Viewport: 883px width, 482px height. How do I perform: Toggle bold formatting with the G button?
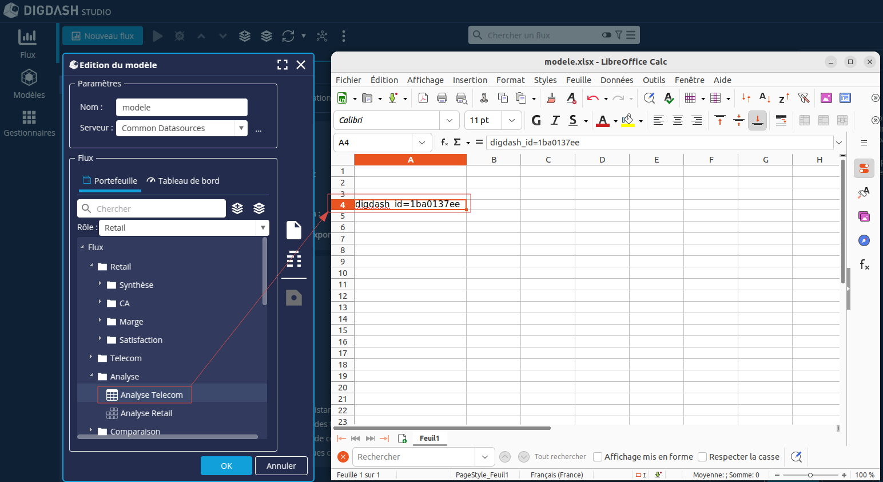(536, 120)
